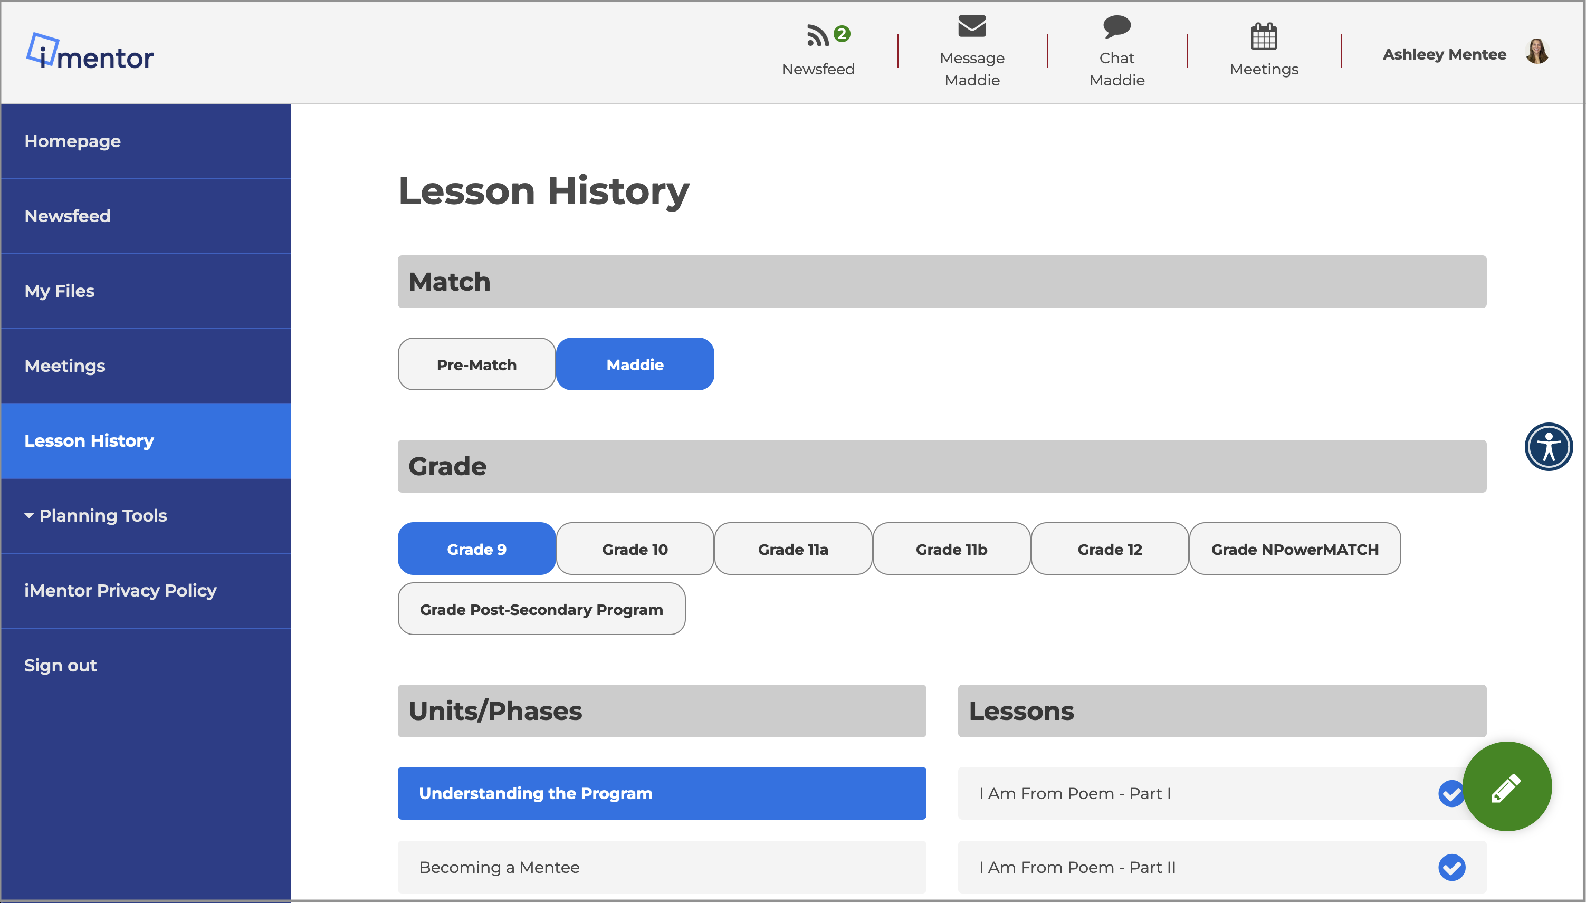
Task: Expand the Planning Tools menu
Action: click(x=103, y=515)
